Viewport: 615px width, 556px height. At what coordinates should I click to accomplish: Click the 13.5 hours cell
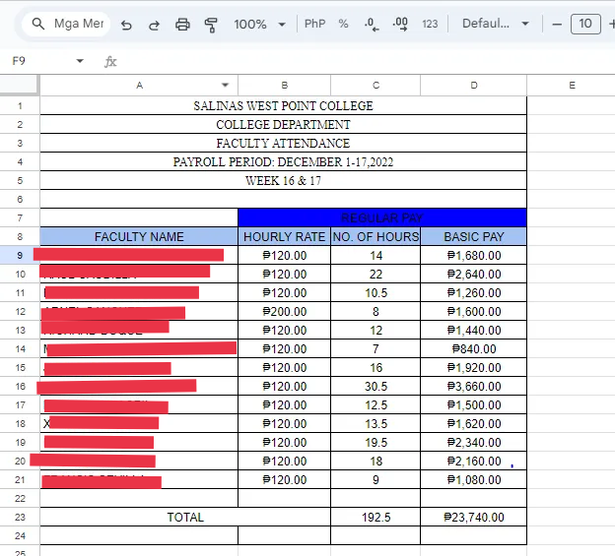pos(376,423)
